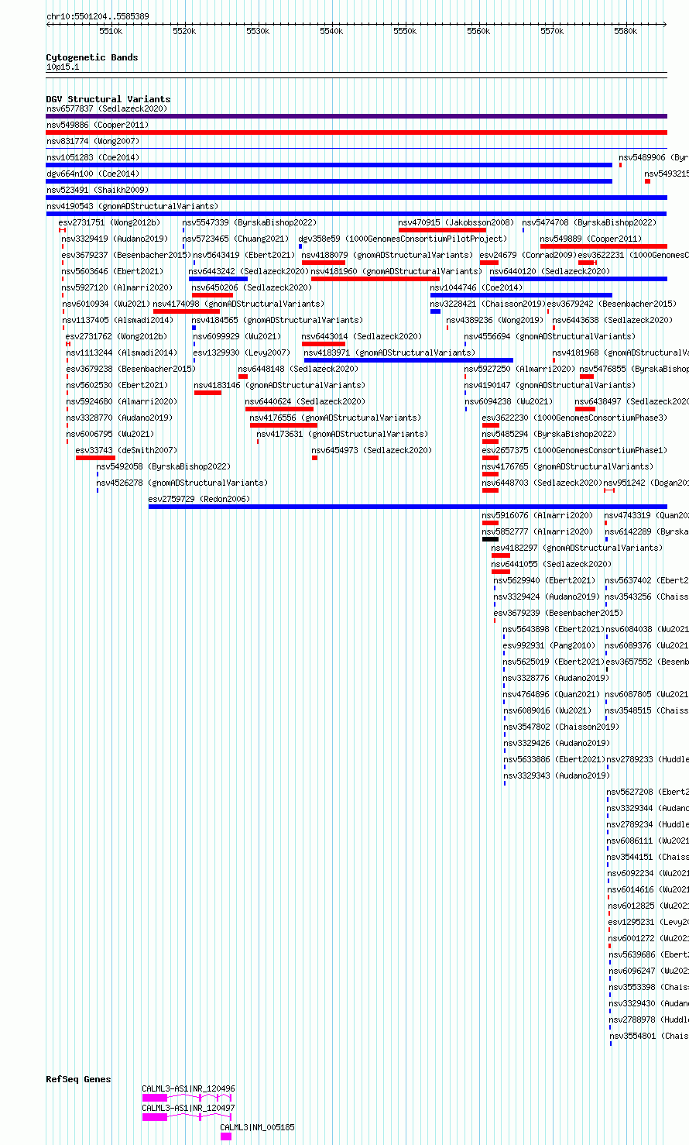Click the nsv4526278 (gnomADStructuralVariants) label
The height and width of the screenshot is (1145, 689).
point(182,483)
